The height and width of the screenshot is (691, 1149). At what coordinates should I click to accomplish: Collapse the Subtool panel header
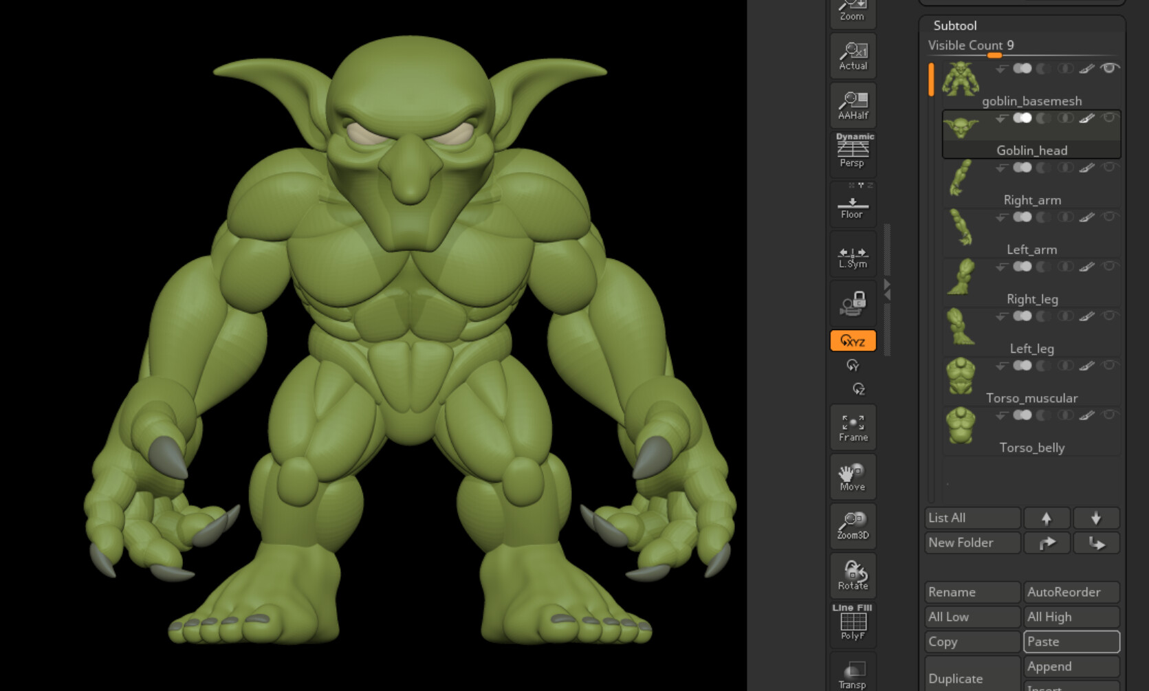pyautogui.click(x=955, y=25)
